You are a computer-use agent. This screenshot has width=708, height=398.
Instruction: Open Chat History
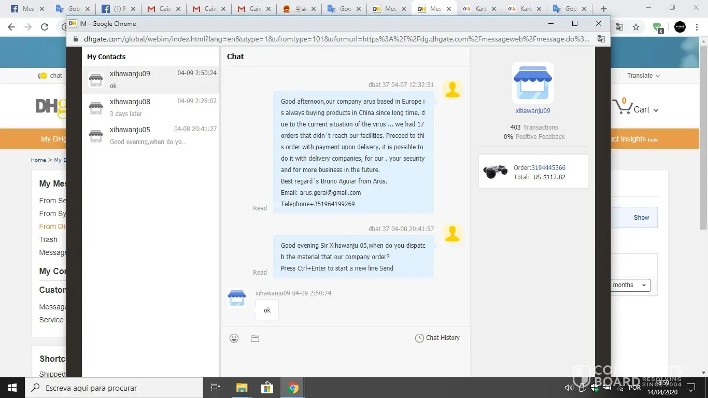point(437,338)
